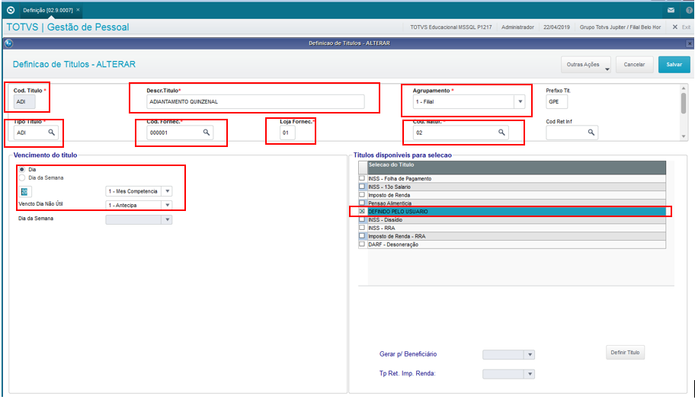Click the day number input field
Viewport: 695px width, 406px height.
pyautogui.click(x=25, y=191)
